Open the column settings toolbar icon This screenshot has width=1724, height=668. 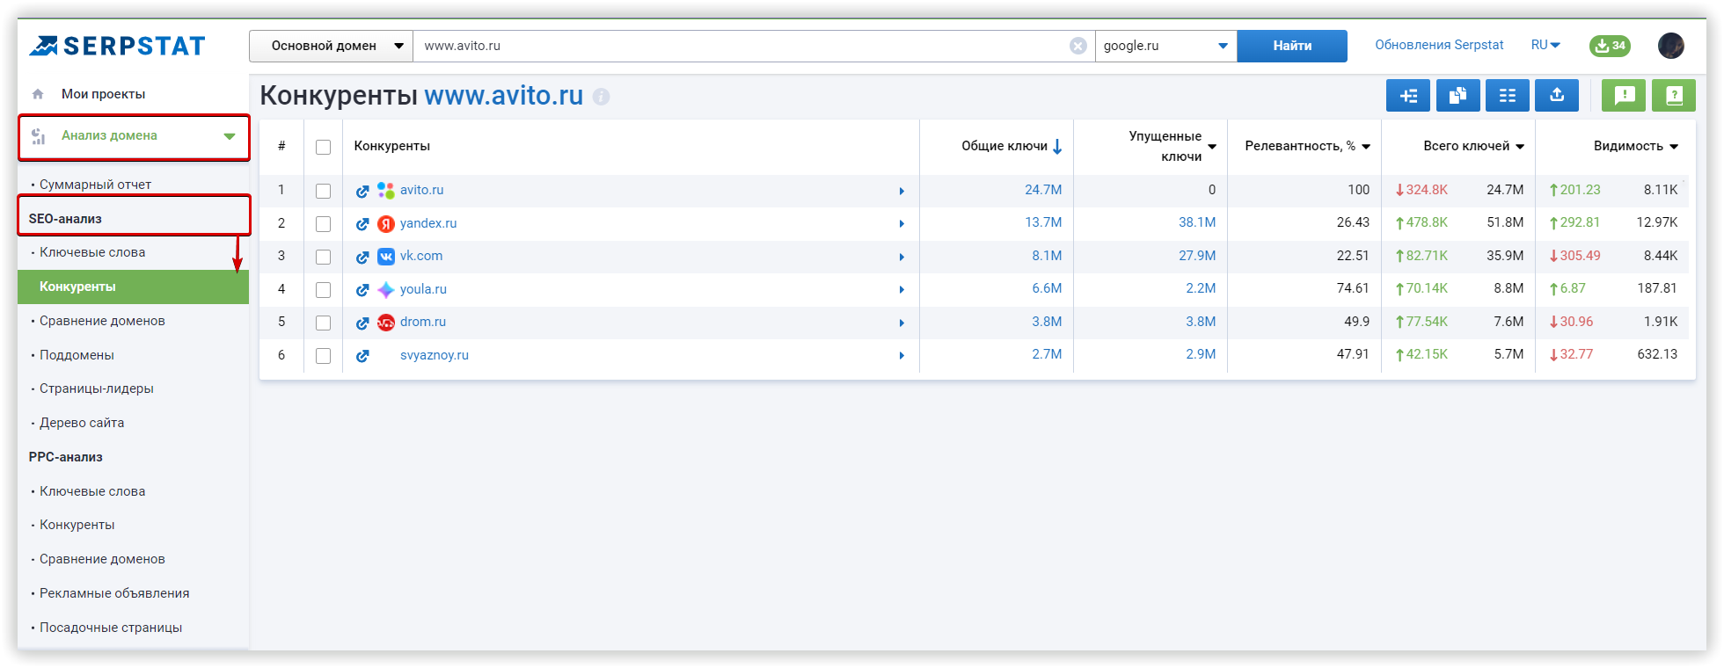point(1508,96)
